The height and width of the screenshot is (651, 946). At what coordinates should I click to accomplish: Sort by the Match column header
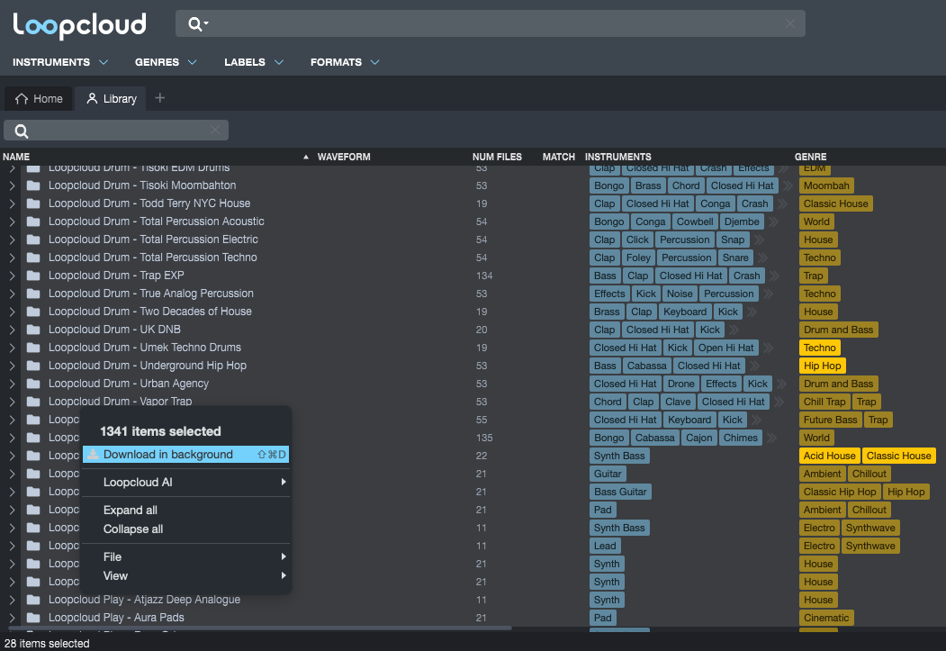[x=559, y=157]
